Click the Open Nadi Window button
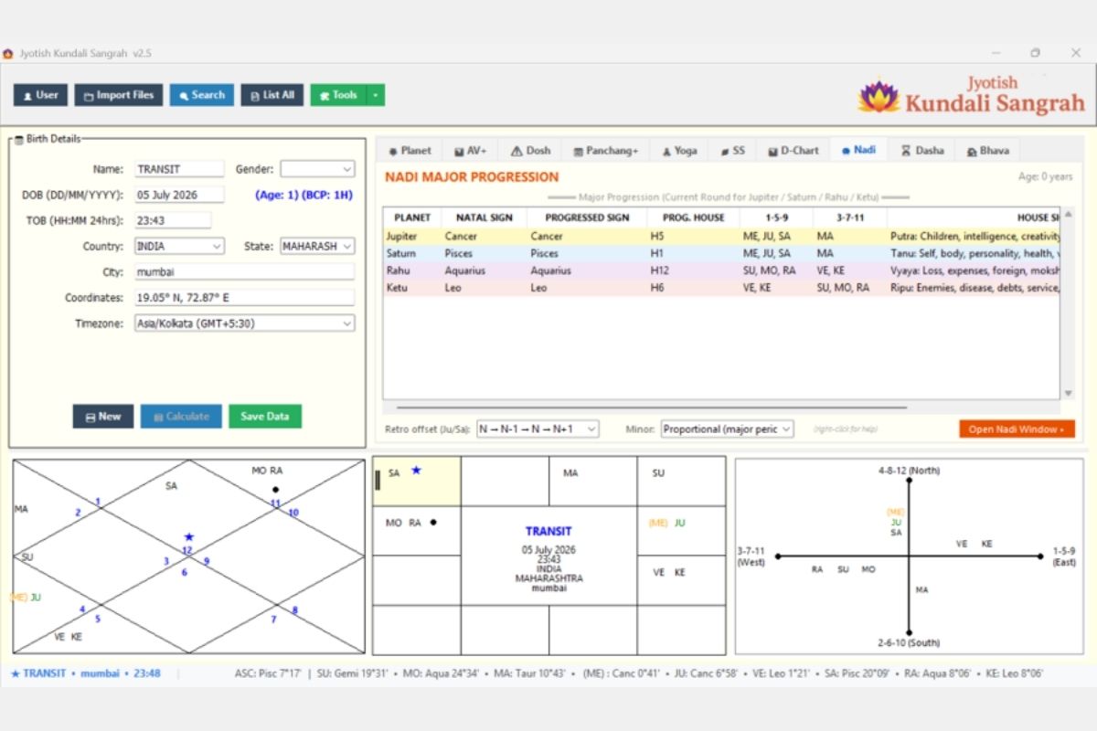The image size is (1097, 731). click(x=1017, y=429)
